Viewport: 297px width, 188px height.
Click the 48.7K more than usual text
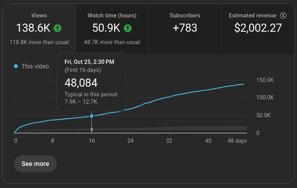(x=112, y=42)
